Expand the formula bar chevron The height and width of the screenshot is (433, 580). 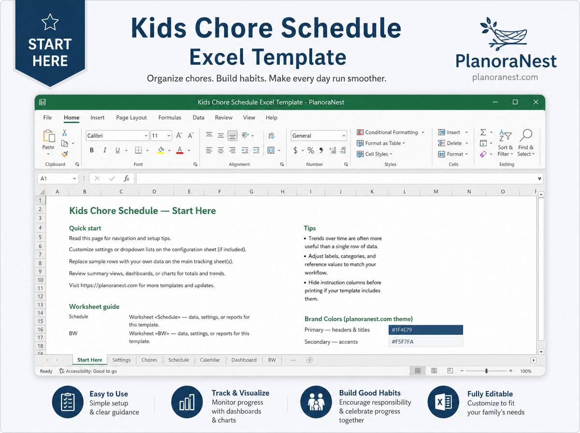click(x=539, y=178)
